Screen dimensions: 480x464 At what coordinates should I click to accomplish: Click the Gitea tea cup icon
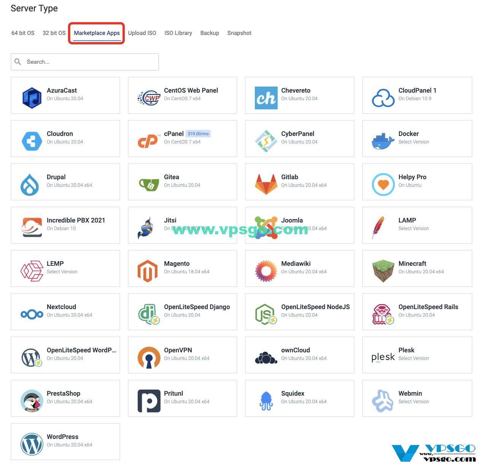[x=149, y=185]
